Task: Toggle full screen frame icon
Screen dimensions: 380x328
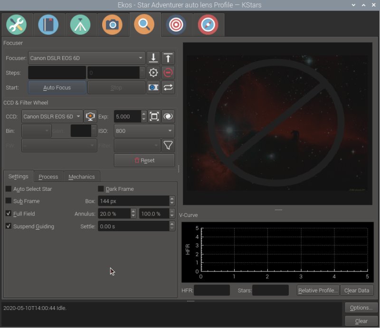Action: pos(154,116)
